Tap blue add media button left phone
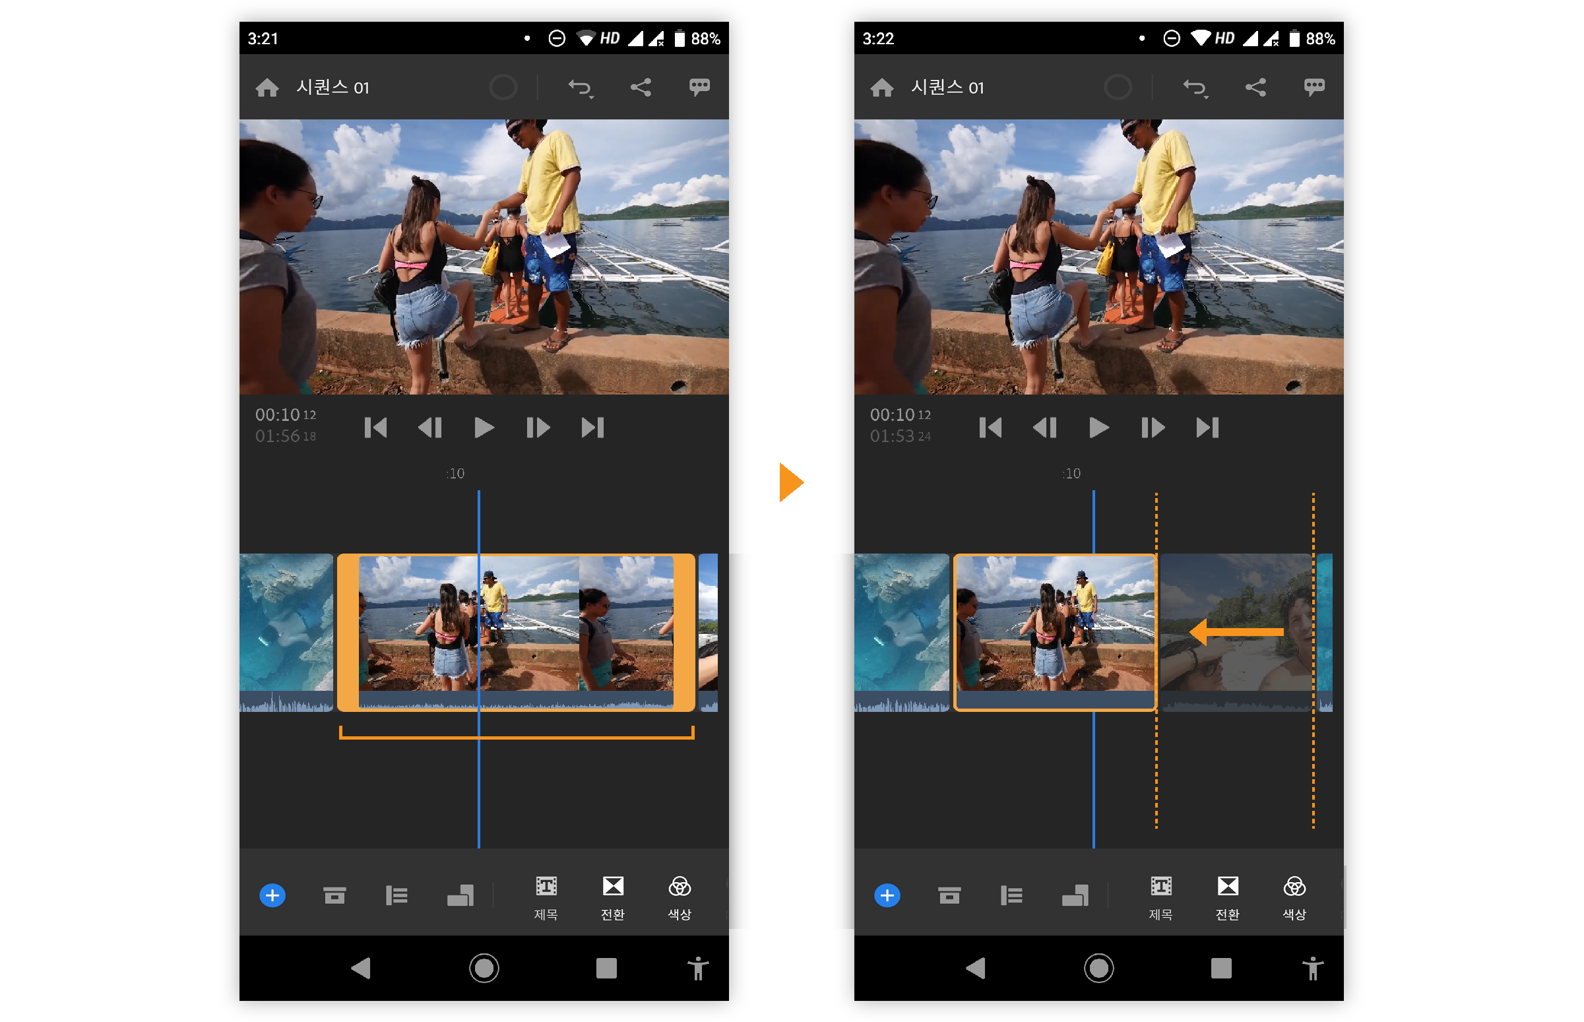 [x=272, y=895]
